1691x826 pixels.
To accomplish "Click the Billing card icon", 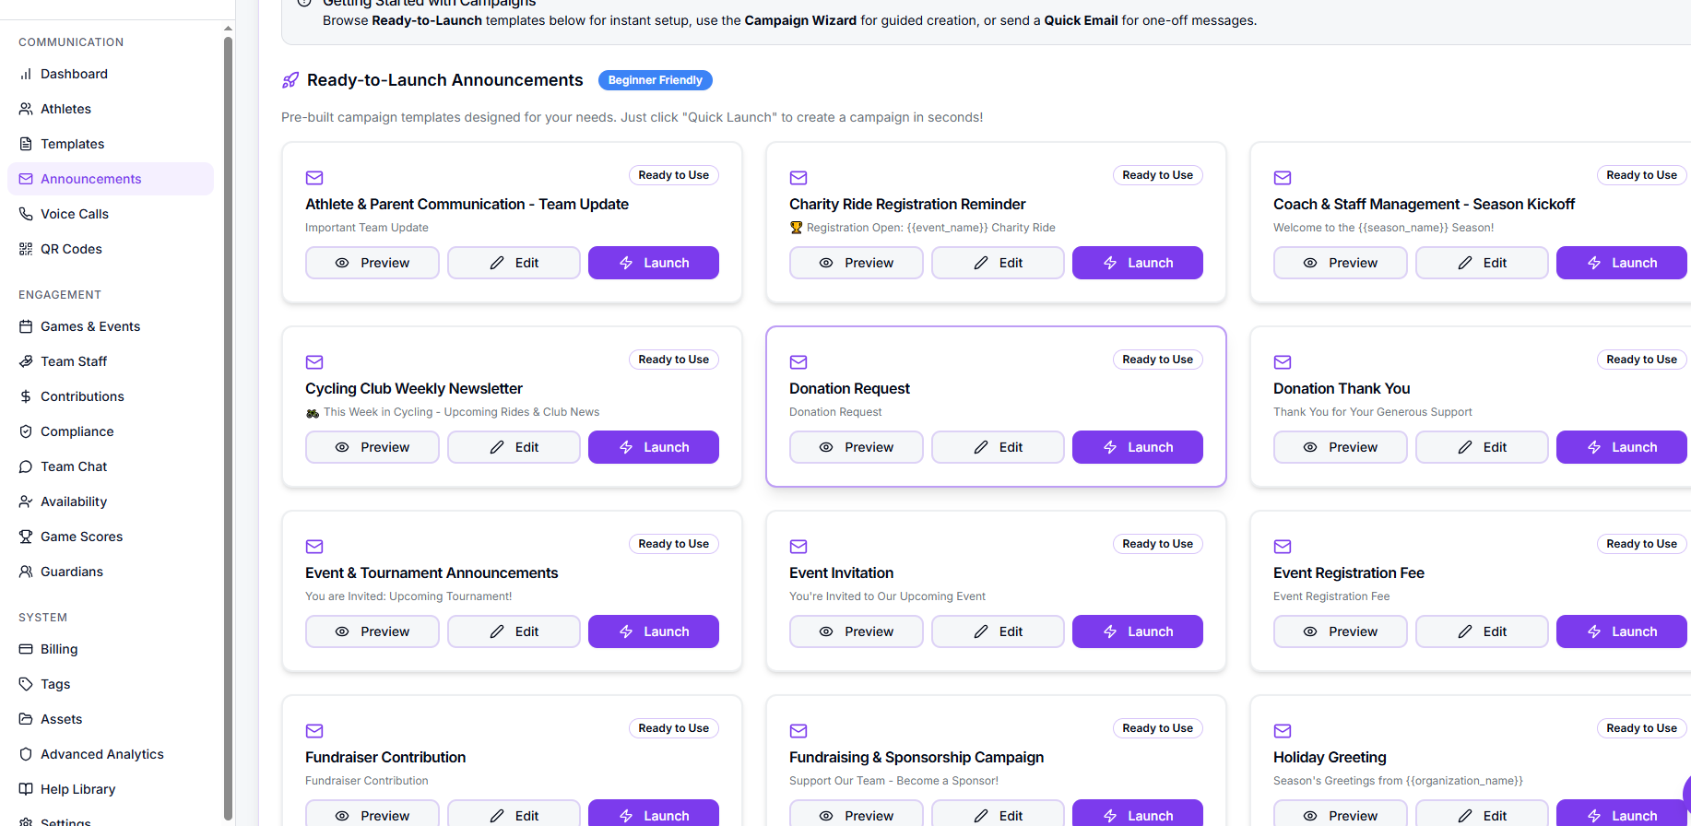I will click(x=26, y=649).
